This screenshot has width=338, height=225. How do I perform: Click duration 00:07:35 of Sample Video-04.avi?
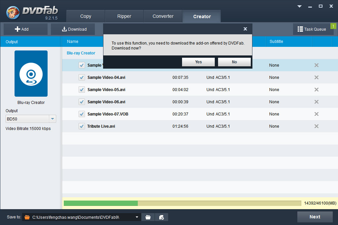tap(180, 78)
